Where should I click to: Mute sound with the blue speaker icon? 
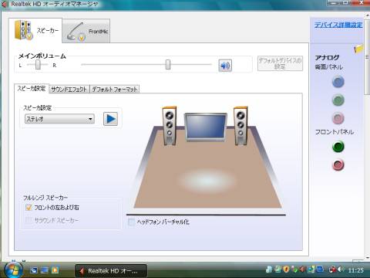coord(225,66)
